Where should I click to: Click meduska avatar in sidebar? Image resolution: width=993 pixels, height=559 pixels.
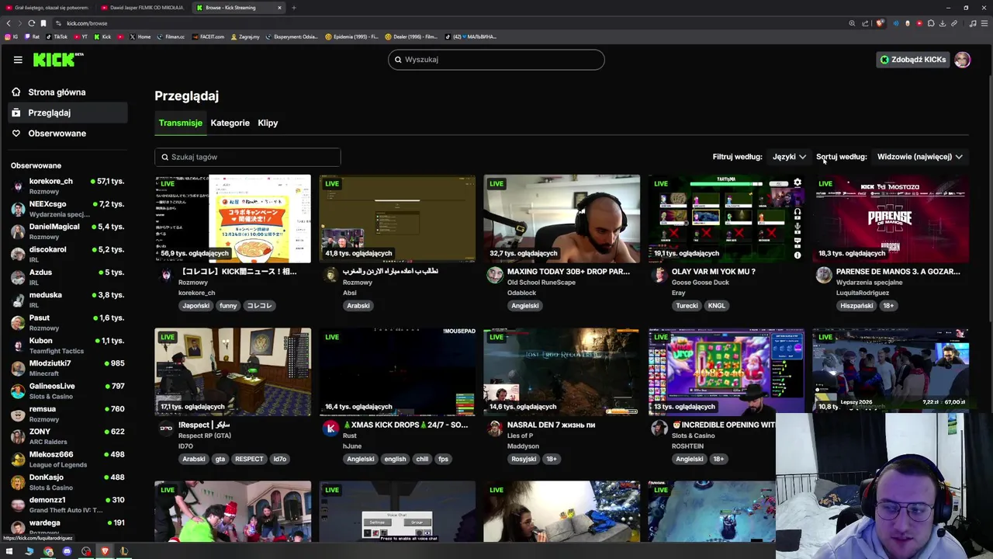18,300
